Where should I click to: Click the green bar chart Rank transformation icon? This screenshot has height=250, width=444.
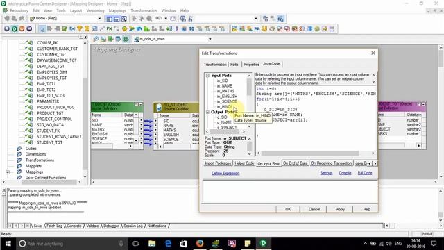click(146, 28)
